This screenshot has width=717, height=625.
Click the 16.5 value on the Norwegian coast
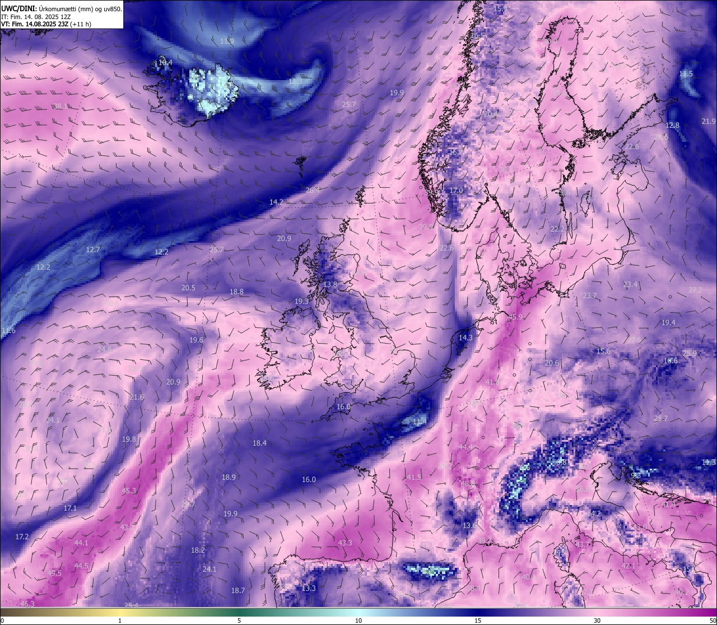click(477, 35)
